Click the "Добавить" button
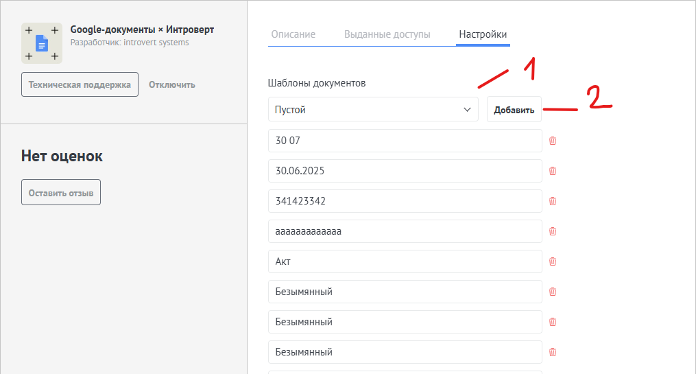696x374 pixels. tap(514, 109)
